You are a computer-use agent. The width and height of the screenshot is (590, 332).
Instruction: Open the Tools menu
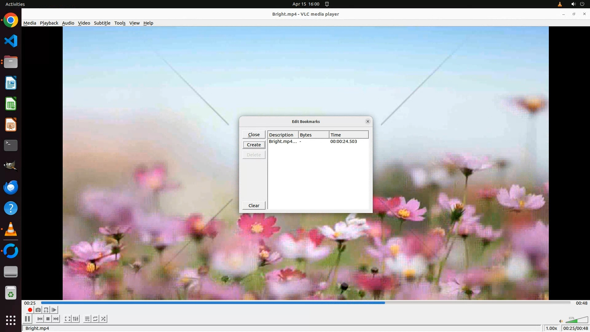(x=120, y=23)
